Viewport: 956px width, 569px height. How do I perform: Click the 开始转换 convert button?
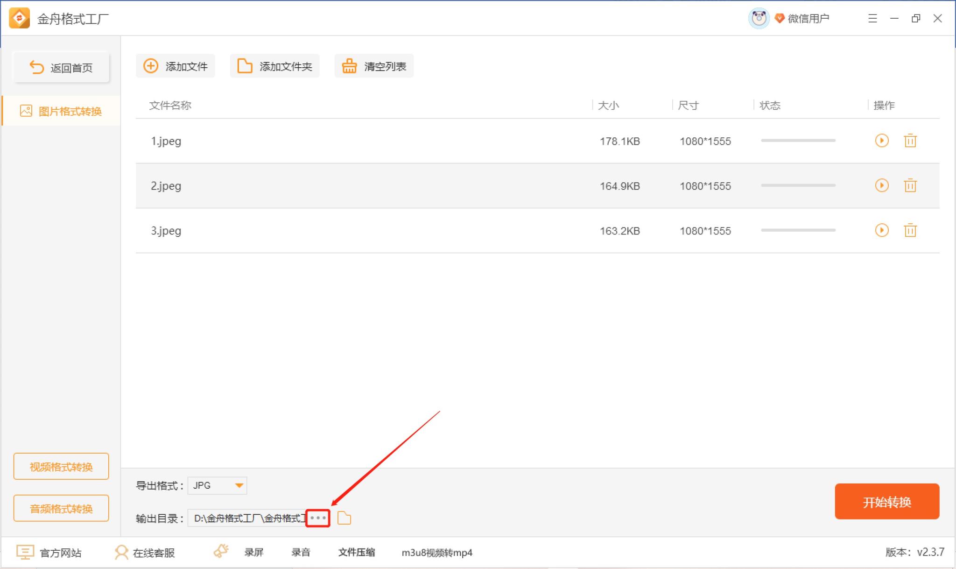coord(887,501)
